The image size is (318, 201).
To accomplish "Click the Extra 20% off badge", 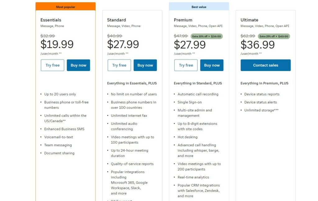I will [x=207, y=37].
